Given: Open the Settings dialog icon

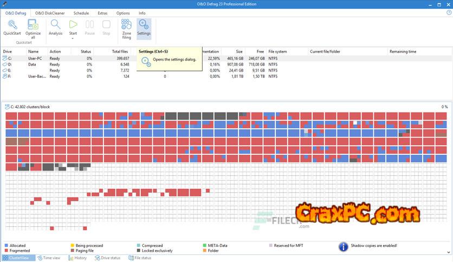Looking at the screenshot, I should pos(144,25).
